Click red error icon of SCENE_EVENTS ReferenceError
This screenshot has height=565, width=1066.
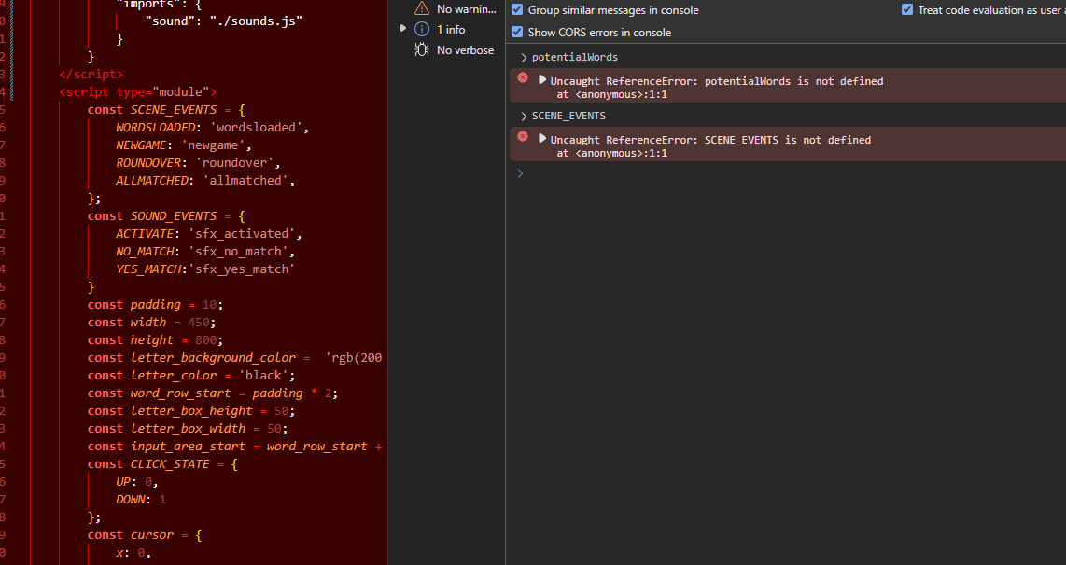click(x=523, y=136)
